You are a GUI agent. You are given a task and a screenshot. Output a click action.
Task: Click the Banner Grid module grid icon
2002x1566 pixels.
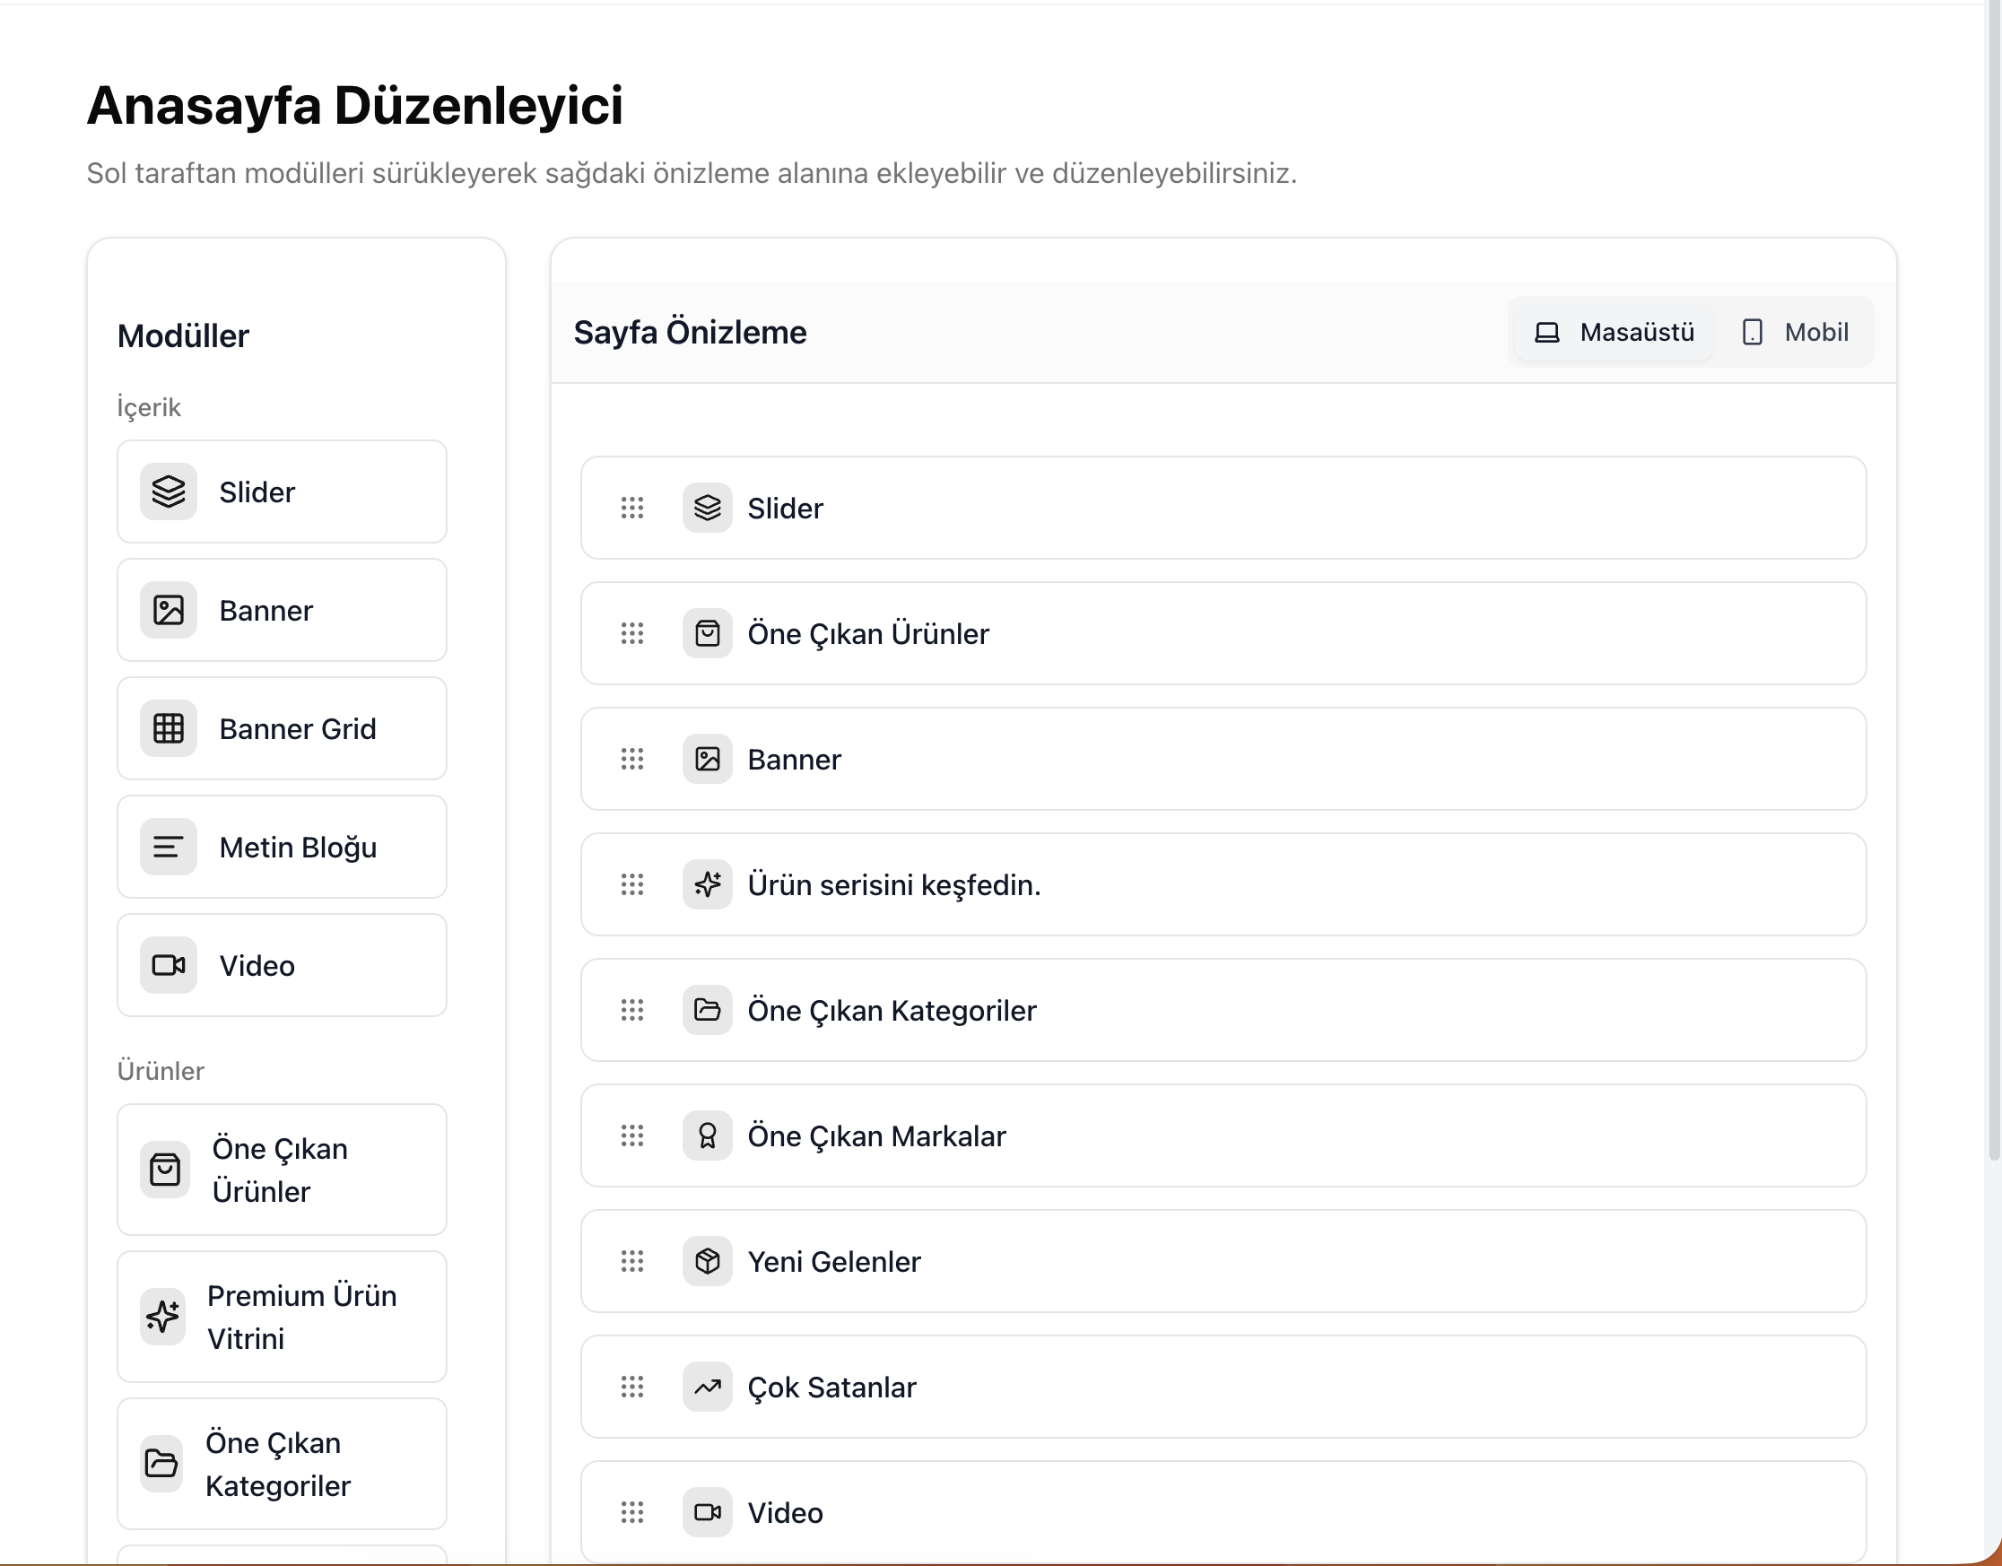pyautogui.click(x=169, y=728)
